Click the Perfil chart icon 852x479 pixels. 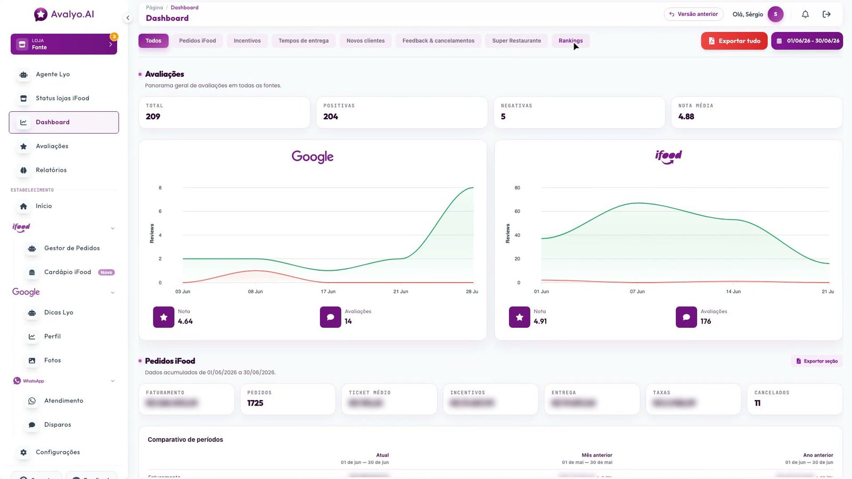pyautogui.click(x=32, y=336)
